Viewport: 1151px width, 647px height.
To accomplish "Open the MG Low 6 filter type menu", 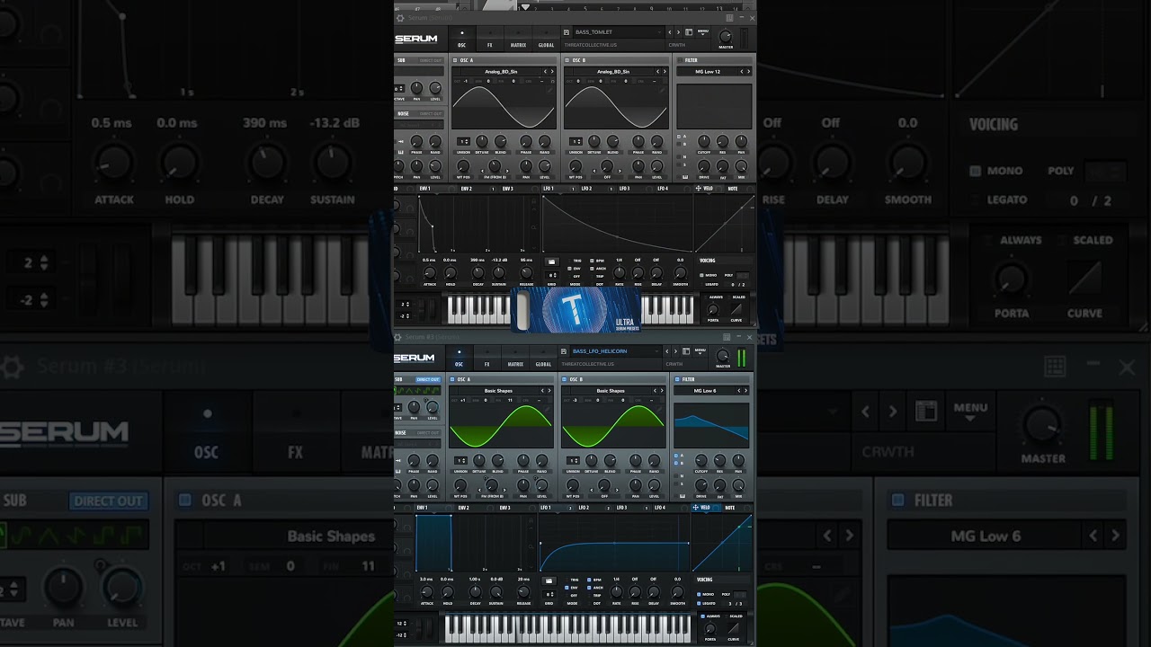I will 706,391.
